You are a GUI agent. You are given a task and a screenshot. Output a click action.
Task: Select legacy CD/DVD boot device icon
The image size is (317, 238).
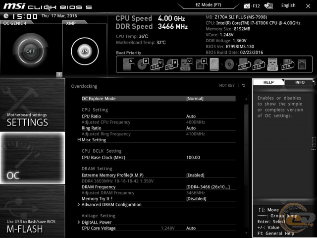(229, 64)
